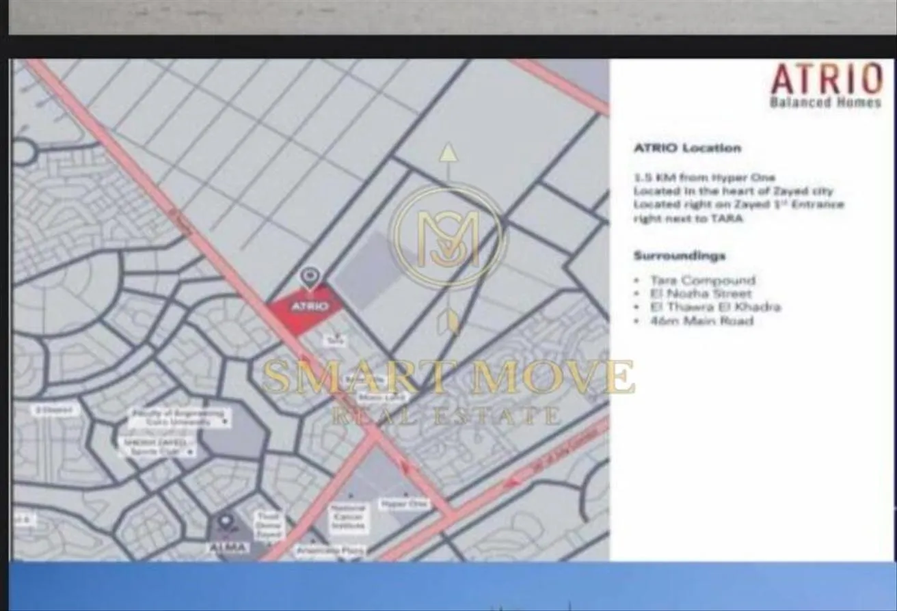Click the "El Thawra El Khadra" bullet item

(715, 307)
